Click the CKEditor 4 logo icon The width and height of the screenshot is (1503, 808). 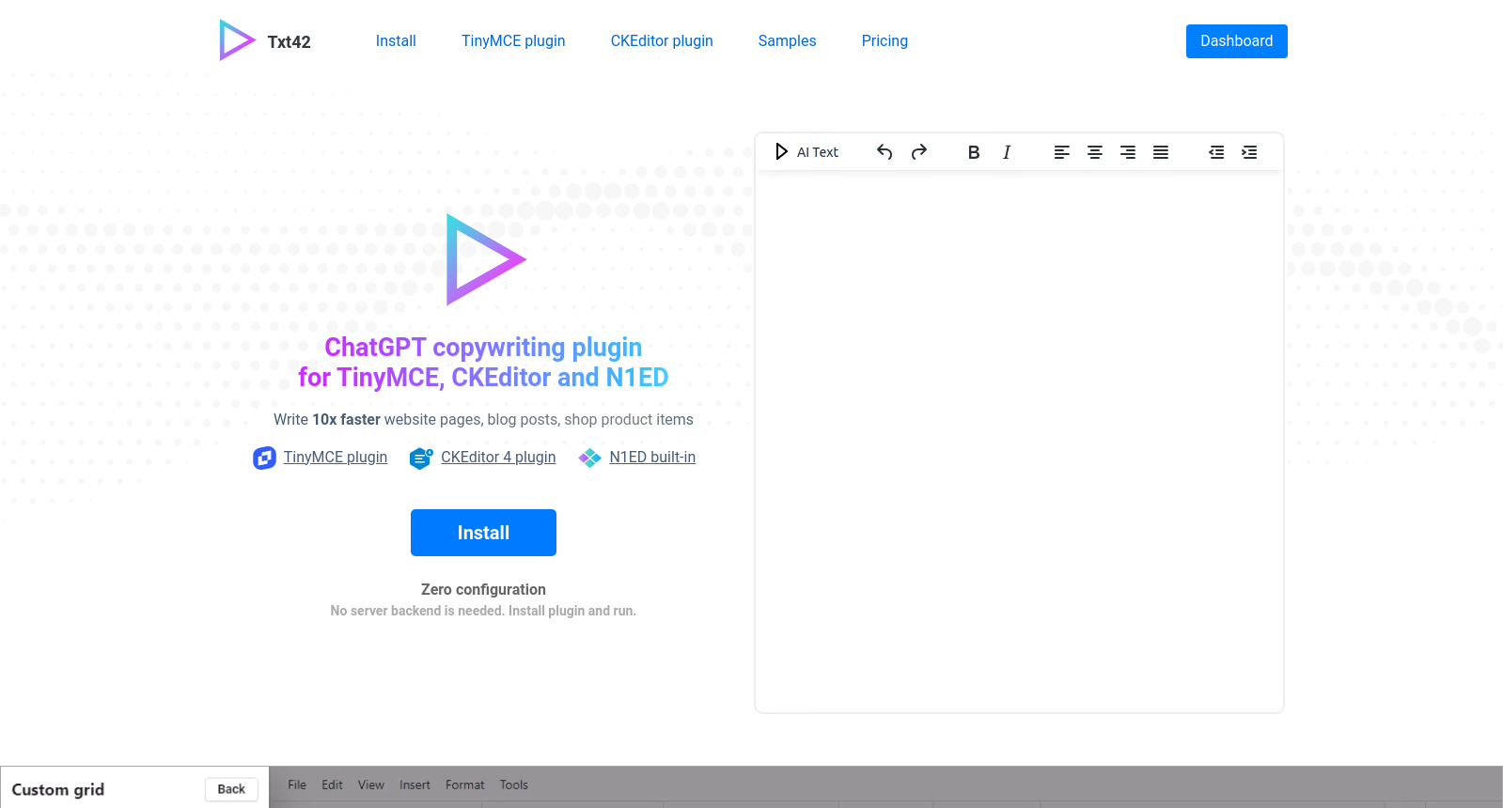click(x=421, y=458)
